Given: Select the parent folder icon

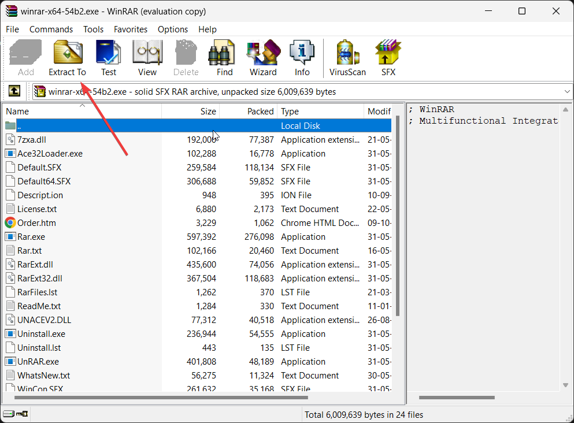Looking at the screenshot, I should pos(10,125).
